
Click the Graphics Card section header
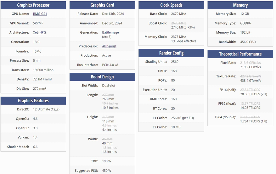click(102, 5)
